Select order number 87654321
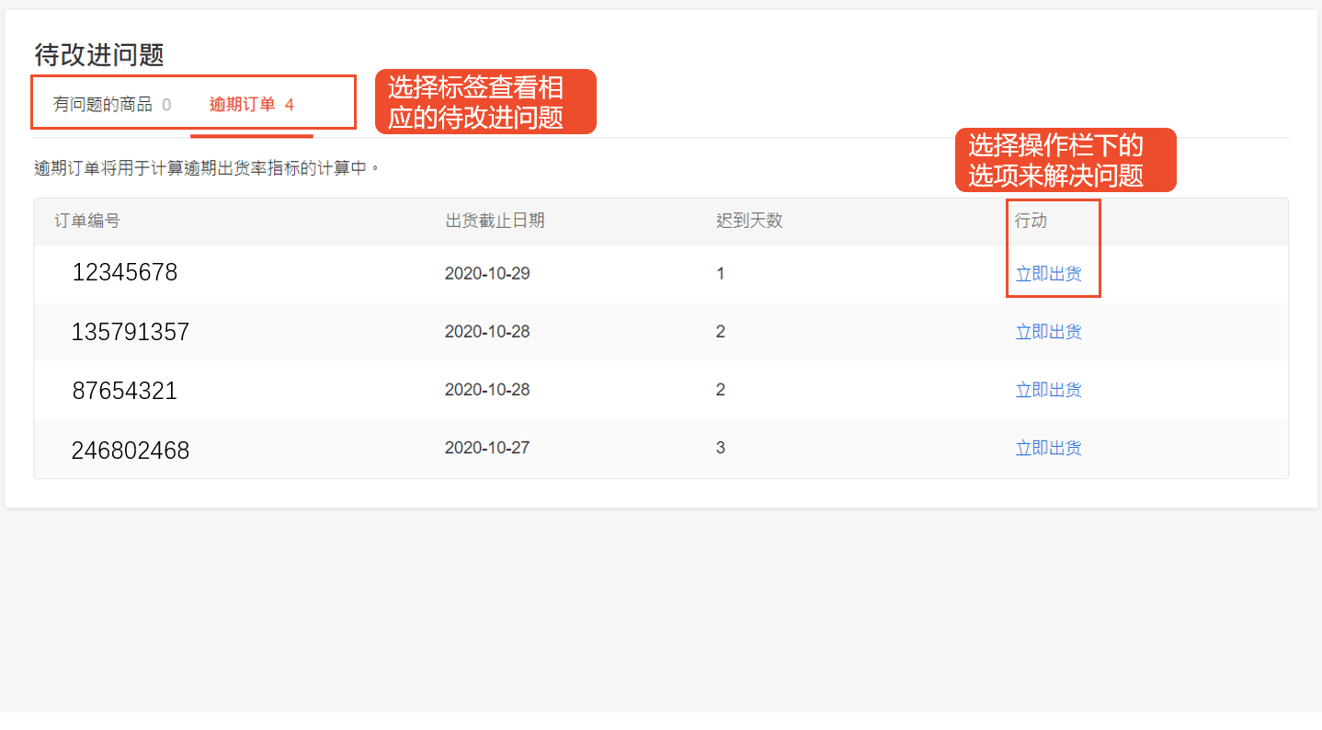The height and width of the screenshot is (730, 1322). (x=125, y=391)
